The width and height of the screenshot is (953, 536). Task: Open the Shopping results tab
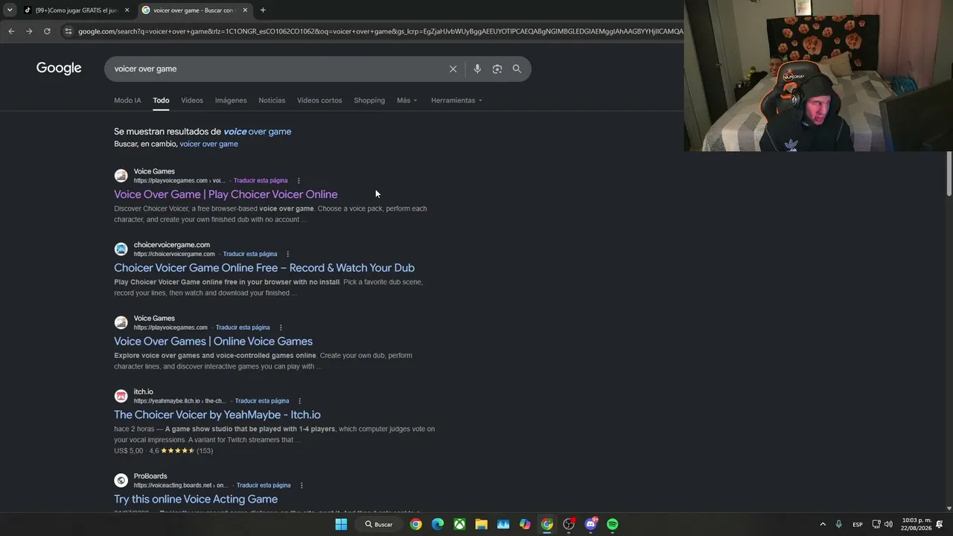click(369, 100)
